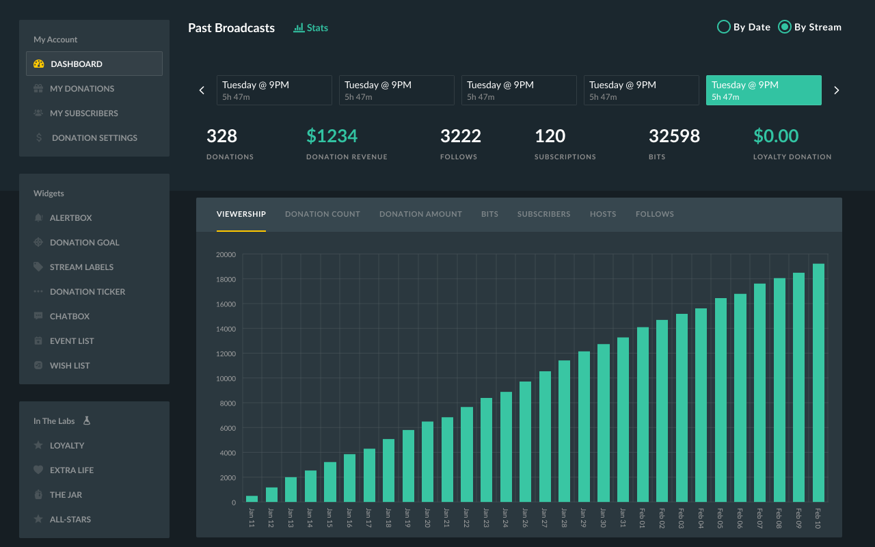Click the Jan 22 viewership bar
This screenshot has width=875, height=547.
pyautogui.click(x=467, y=455)
